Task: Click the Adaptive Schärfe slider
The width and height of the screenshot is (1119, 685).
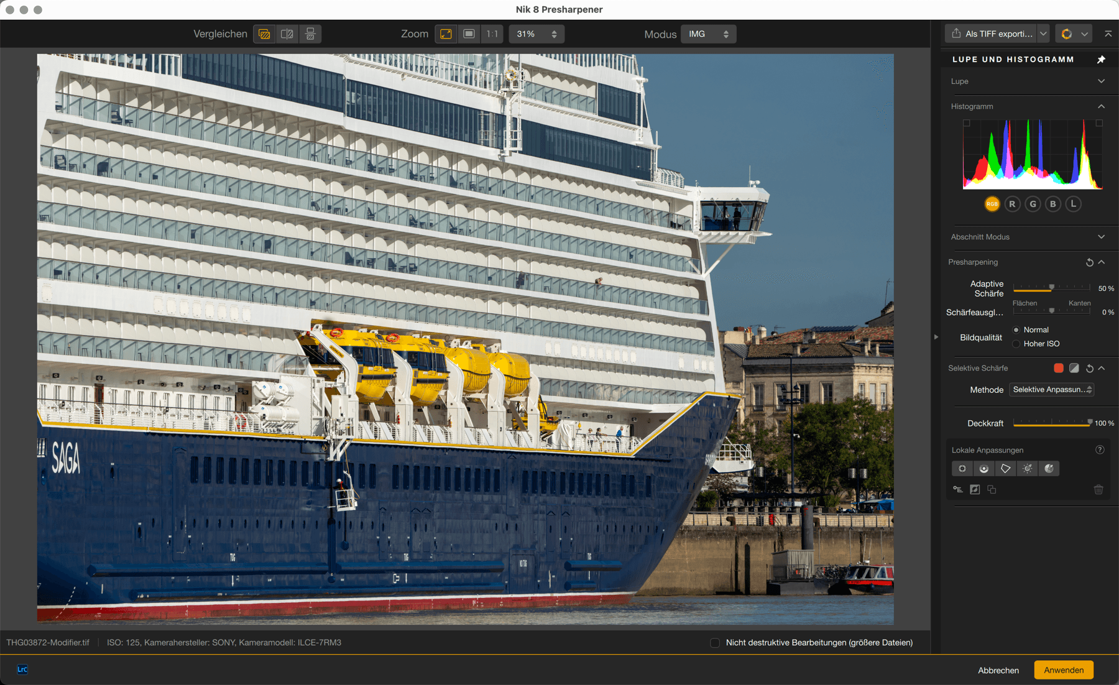Action: pyautogui.click(x=1051, y=288)
